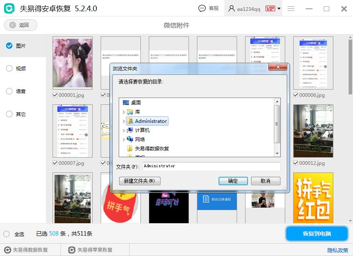The image size is (353, 256).
Task: Select the 视频 video radio button
Action: 9,68
